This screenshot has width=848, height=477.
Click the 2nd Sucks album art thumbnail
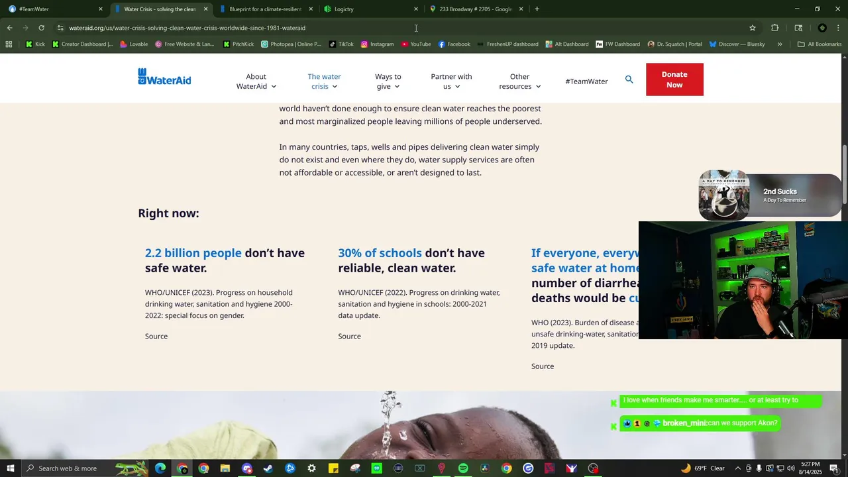(x=724, y=194)
